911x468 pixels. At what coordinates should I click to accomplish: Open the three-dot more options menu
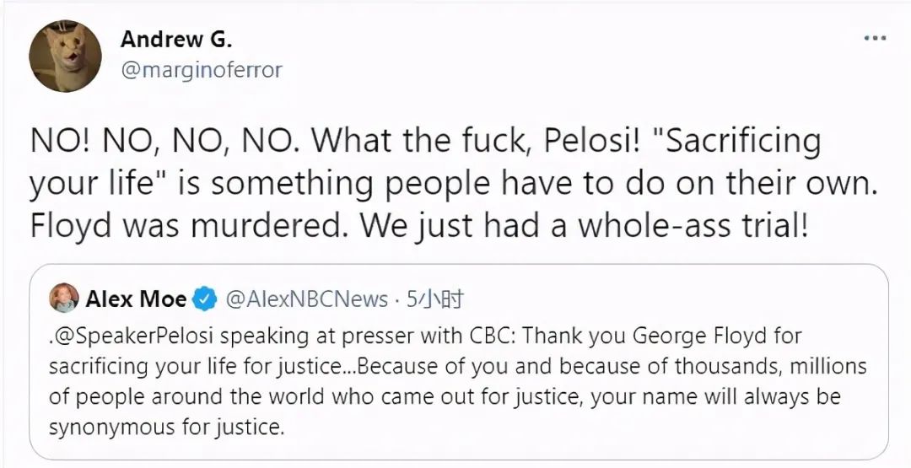874,39
